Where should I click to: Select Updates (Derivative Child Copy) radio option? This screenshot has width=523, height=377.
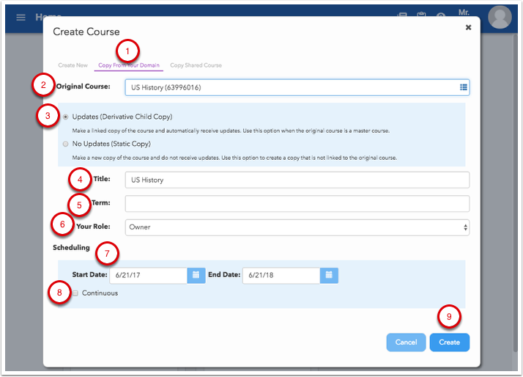click(x=65, y=117)
